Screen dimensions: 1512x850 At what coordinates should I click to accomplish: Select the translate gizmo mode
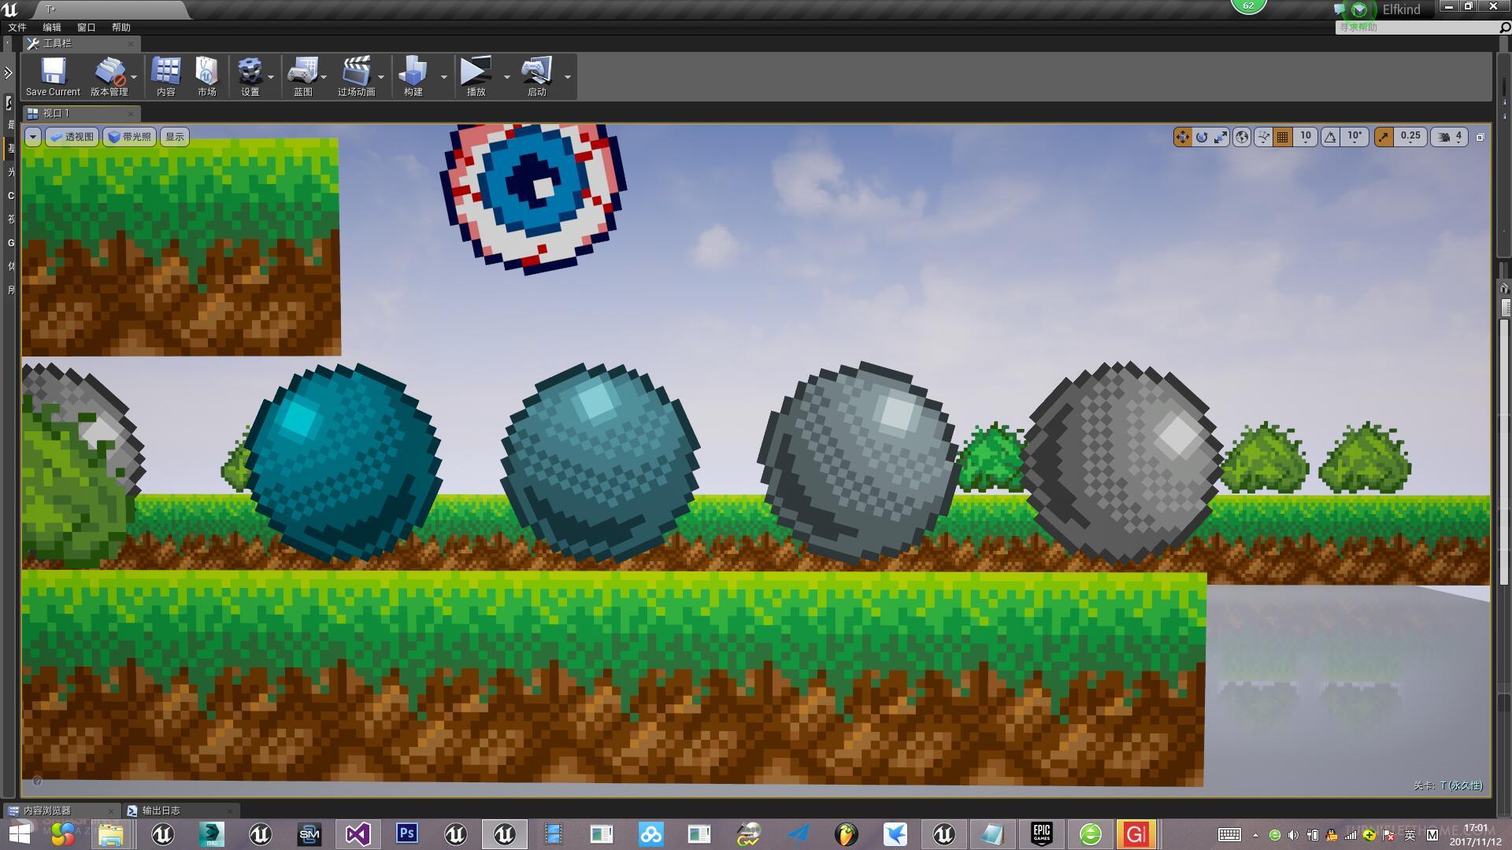point(1182,137)
